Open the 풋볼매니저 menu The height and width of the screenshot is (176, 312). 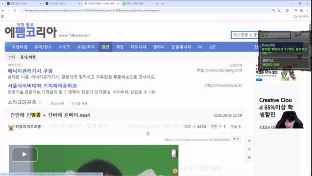(x=181, y=47)
